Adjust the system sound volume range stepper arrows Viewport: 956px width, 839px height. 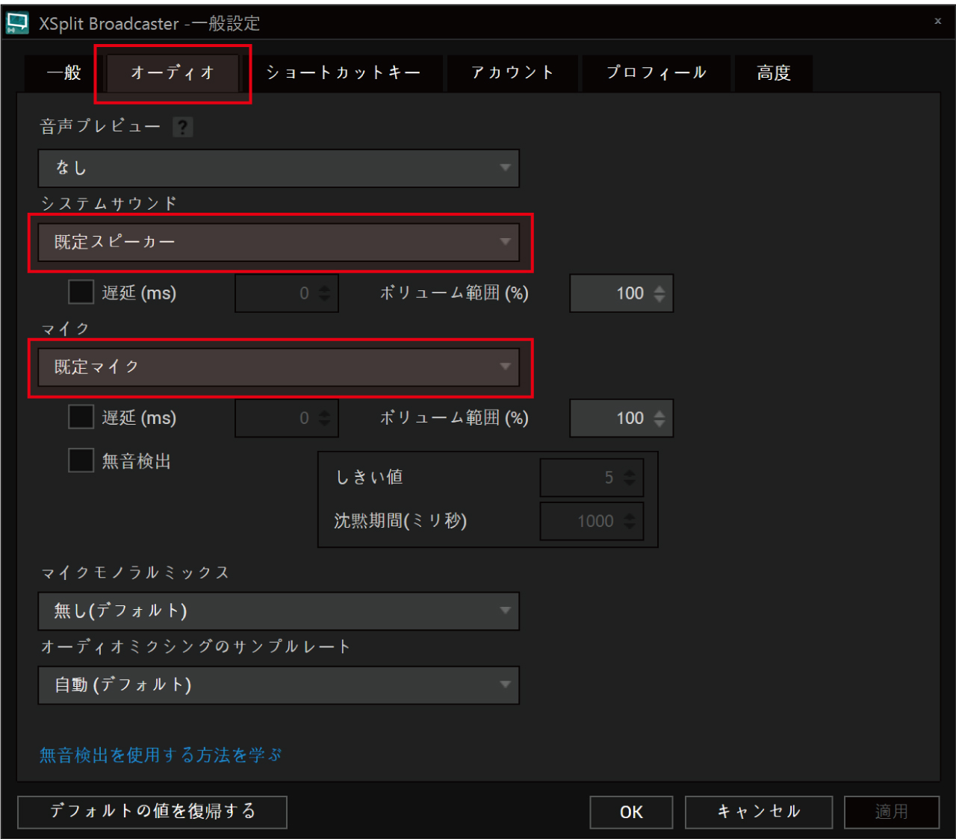click(x=659, y=294)
